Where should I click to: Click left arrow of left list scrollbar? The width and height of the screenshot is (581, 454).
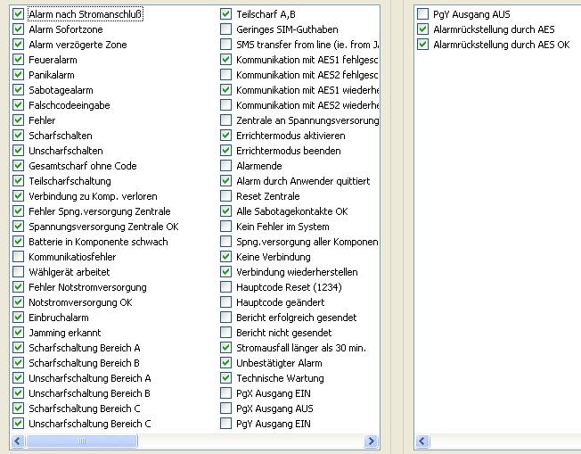click(x=19, y=442)
